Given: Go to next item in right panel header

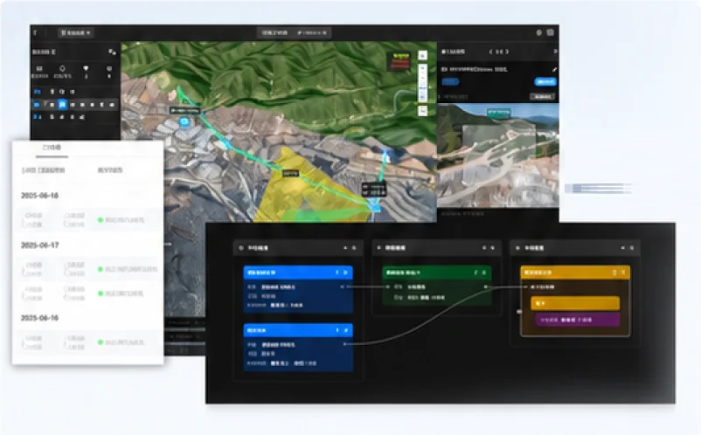Looking at the screenshot, I should (x=507, y=52).
